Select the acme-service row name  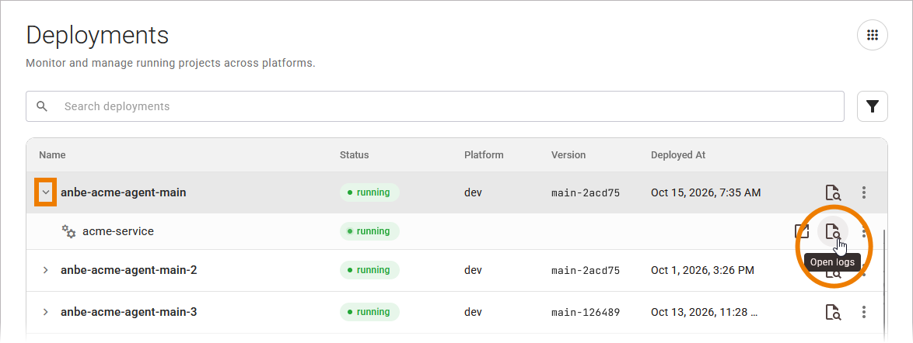point(118,231)
